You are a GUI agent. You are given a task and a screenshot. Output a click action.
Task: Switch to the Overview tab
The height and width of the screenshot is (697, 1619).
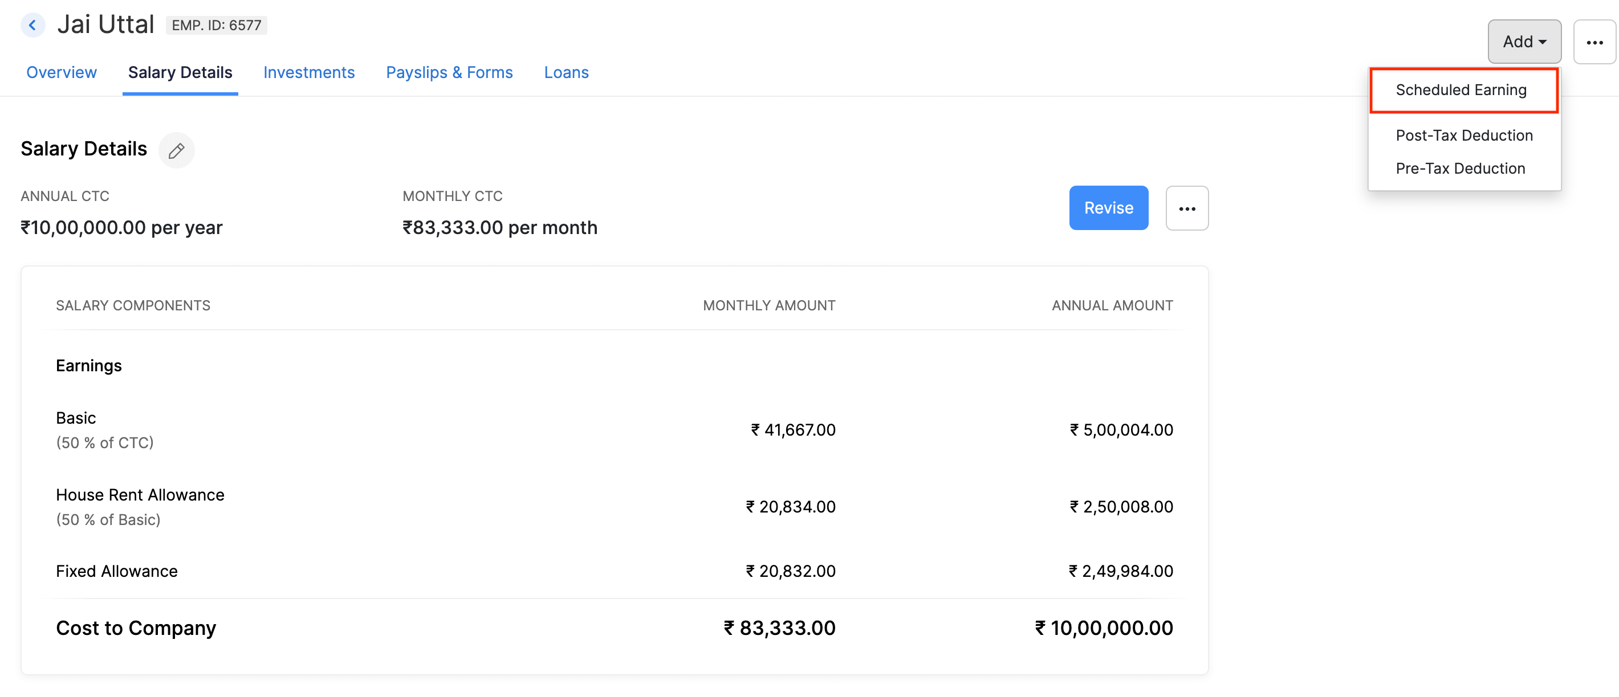pos(61,72)
